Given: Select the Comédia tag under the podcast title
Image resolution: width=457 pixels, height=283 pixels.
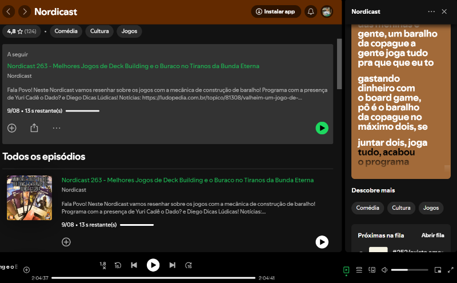Looking at the screenshot, I should coord(66,31).
